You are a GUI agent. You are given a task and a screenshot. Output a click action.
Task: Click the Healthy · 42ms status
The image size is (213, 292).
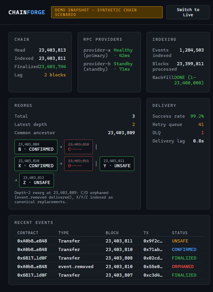tap(123, 53)
